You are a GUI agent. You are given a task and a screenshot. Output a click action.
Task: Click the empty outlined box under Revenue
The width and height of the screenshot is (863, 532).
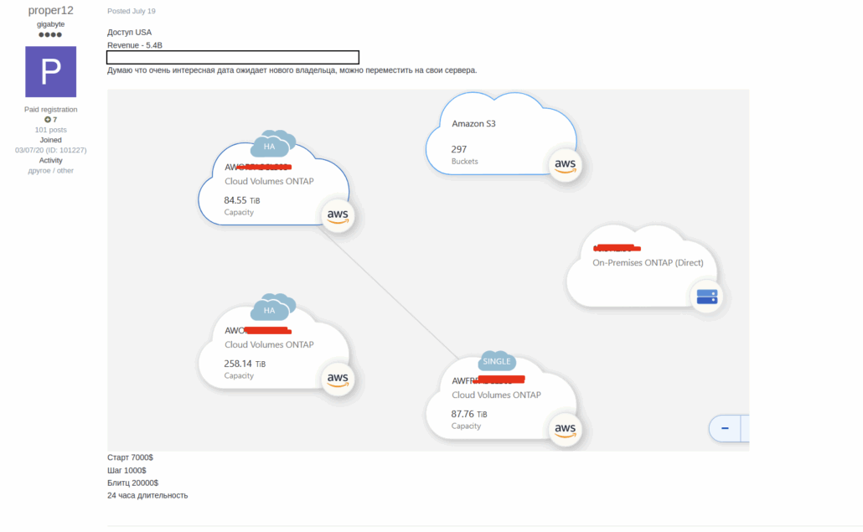click(233, 57)
